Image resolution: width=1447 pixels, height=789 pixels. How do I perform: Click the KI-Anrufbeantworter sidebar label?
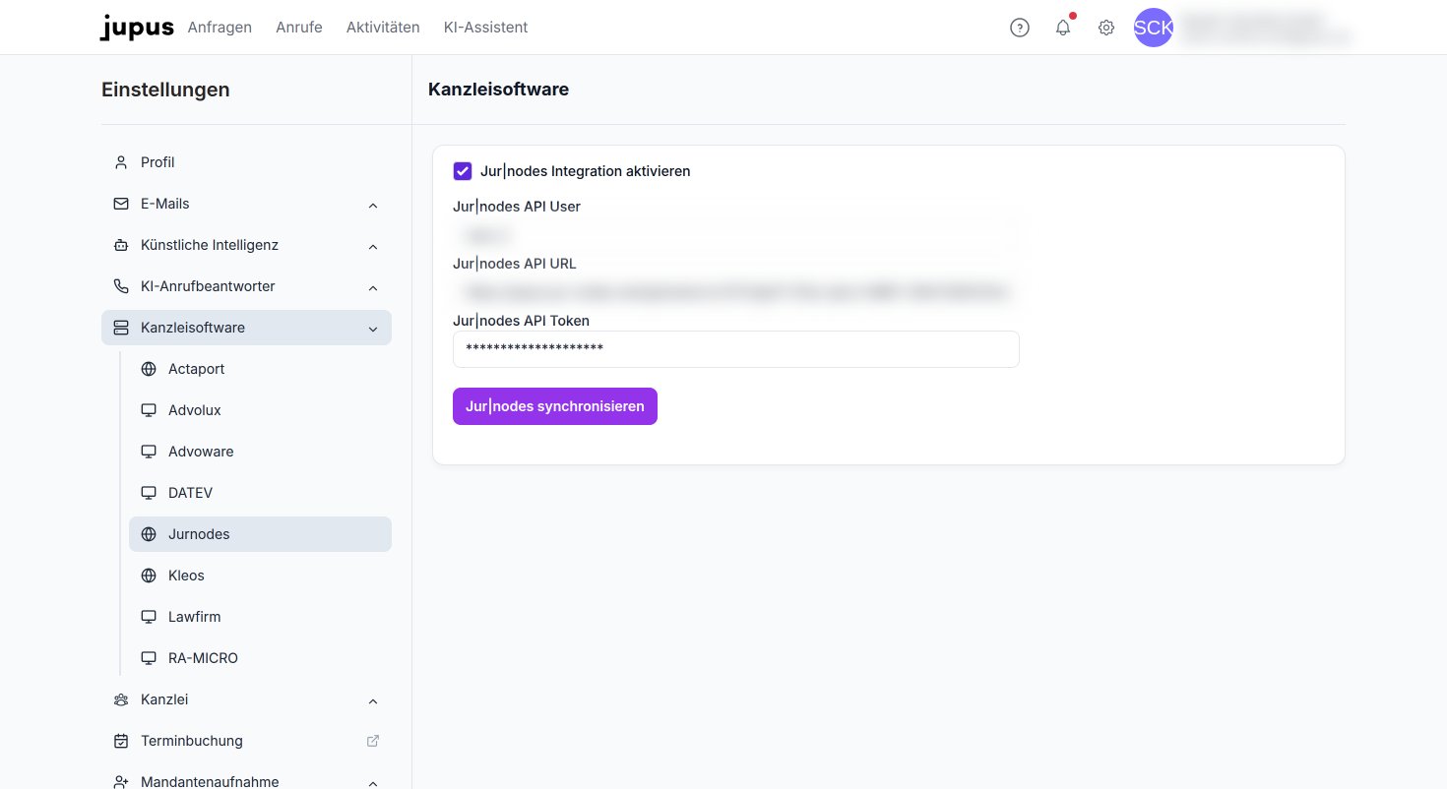click(208, 286)
